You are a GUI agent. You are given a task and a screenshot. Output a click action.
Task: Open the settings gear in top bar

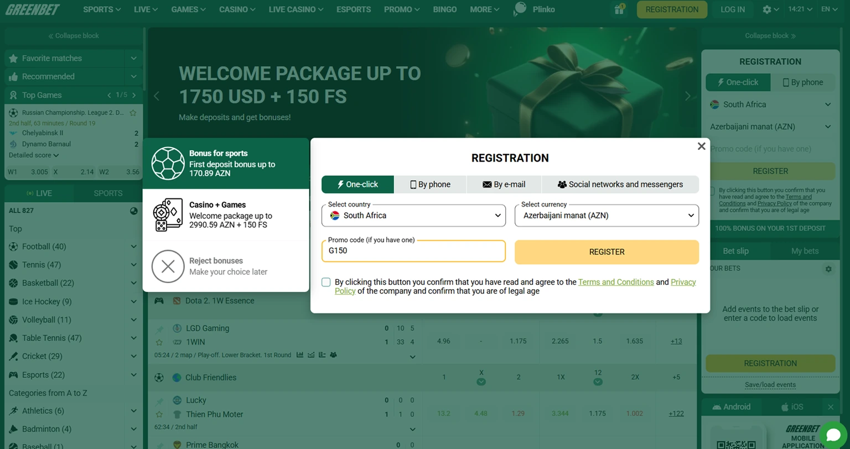point(767,9)
